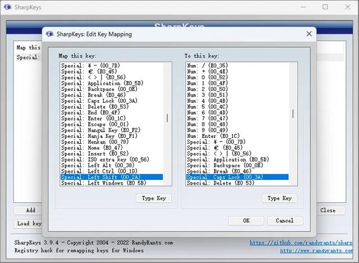The image size is (359, 263).
Task: Select 'Special: Delete (E0_53)' in To this key list
Action: tap(237, 183)
